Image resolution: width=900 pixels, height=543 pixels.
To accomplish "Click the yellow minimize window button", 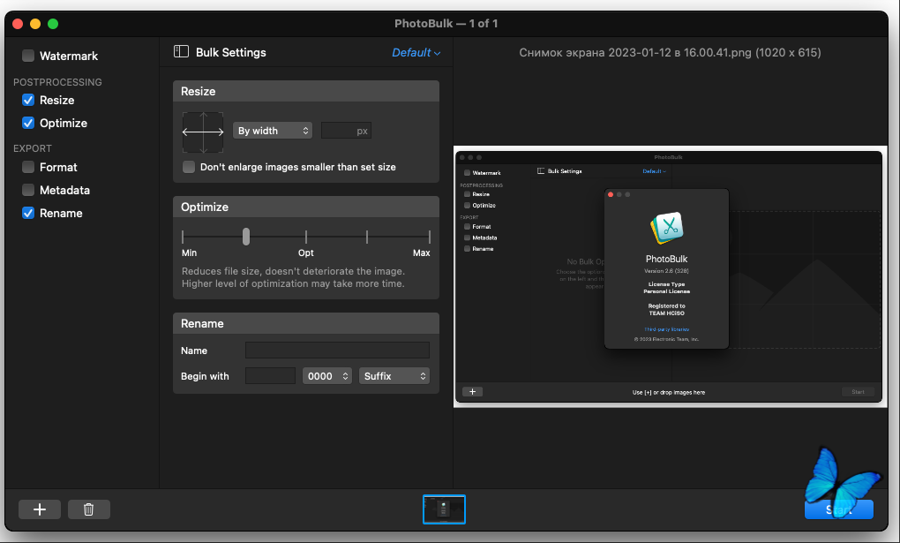I will coord(35,24).
